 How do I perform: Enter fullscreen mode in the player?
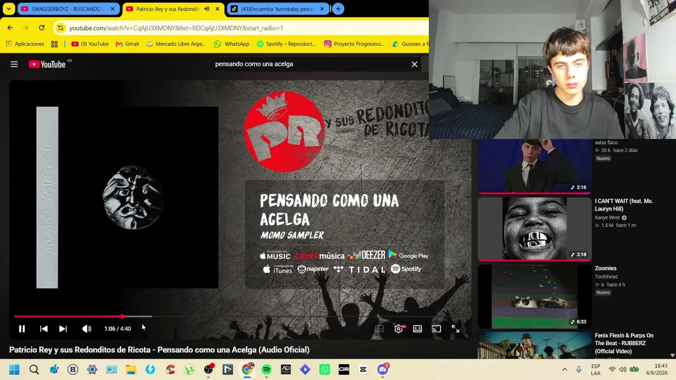[x=455, y=329]
